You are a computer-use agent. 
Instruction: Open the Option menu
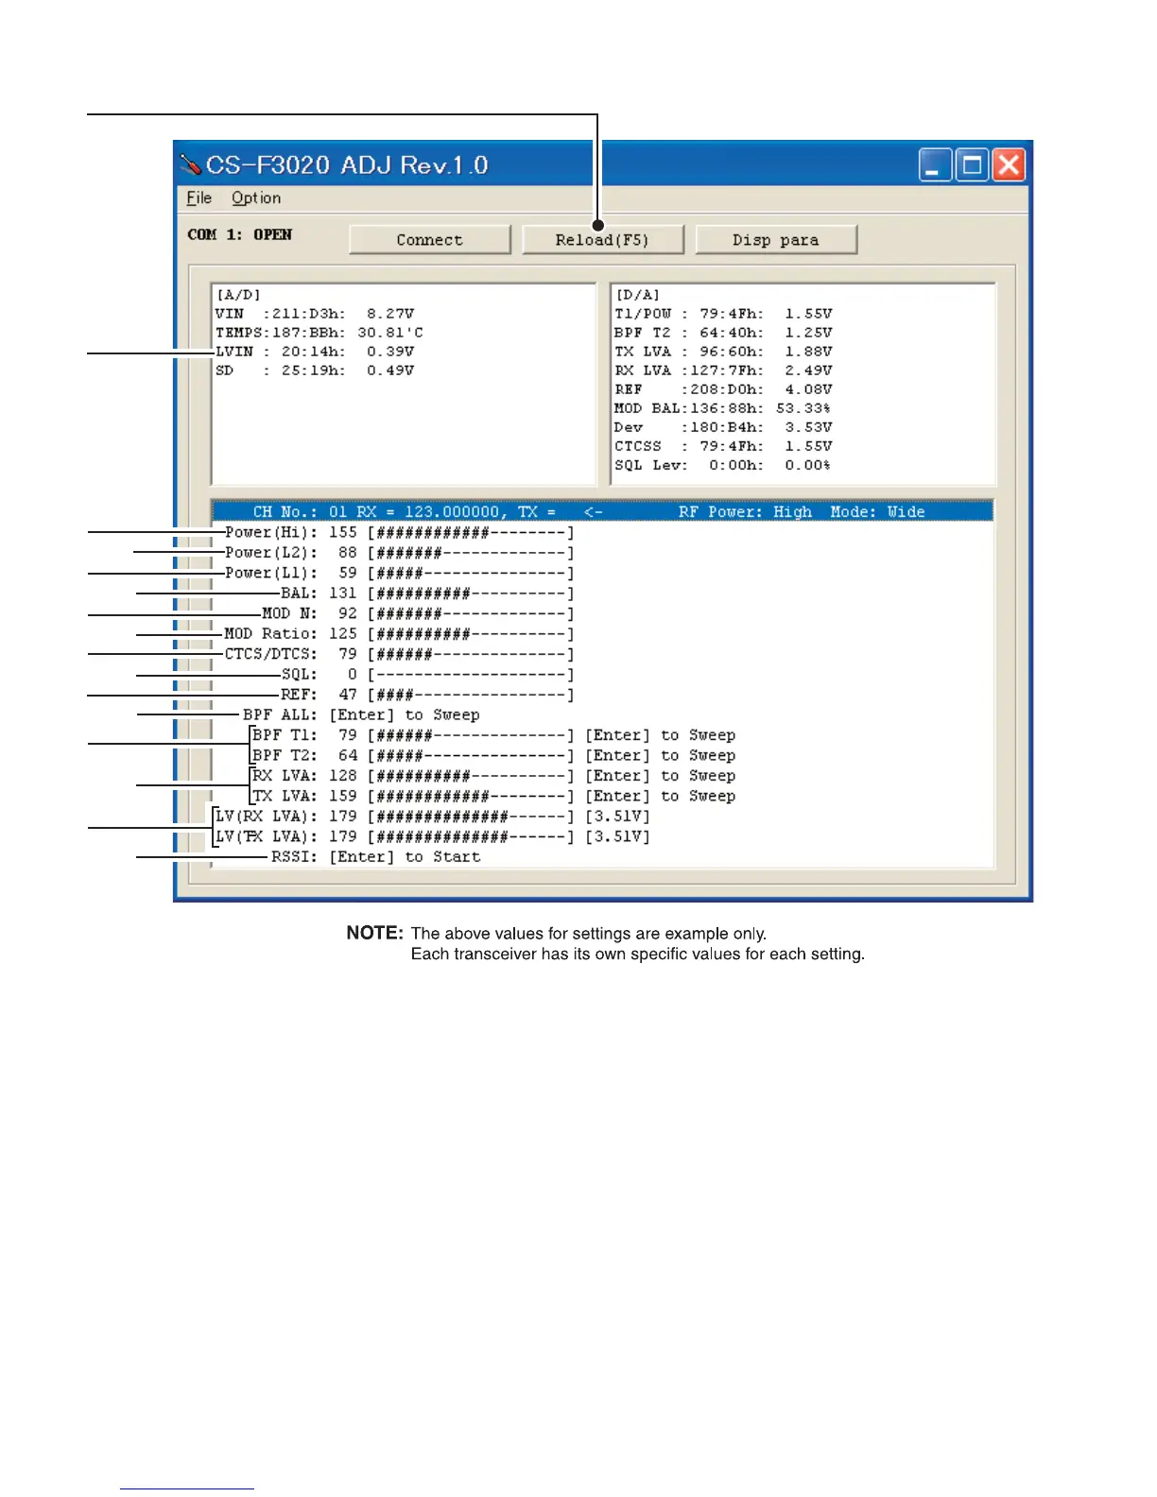pyautogui.click(x=256, y=198)
